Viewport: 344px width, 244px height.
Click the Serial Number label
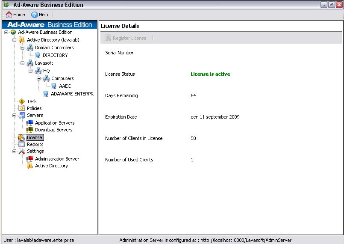(119, 53)
